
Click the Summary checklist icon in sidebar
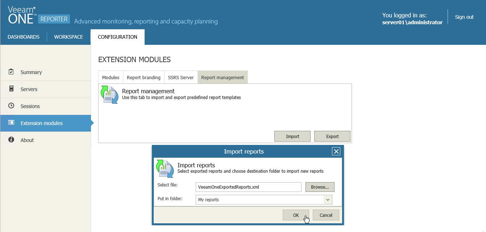11,72
